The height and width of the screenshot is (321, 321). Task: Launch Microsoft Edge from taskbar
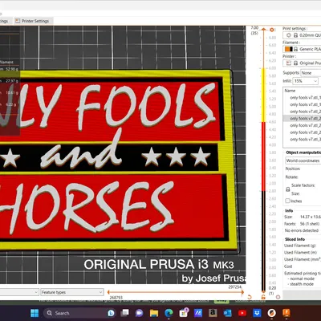(x=169, y=313)
